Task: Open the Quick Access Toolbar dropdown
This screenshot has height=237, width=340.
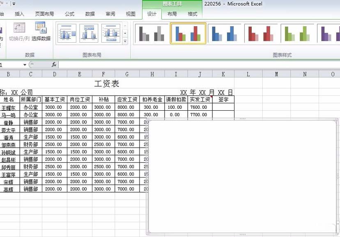Action: pyautogui.click(x=14, y=4)
